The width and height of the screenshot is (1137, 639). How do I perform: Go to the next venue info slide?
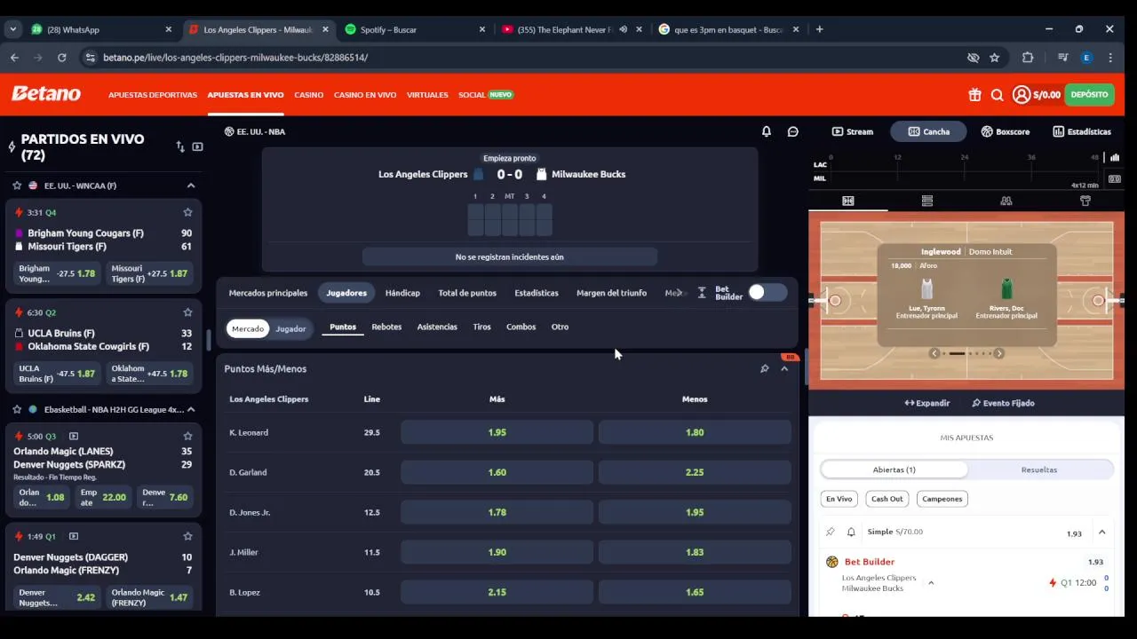[x=999, y=353]
